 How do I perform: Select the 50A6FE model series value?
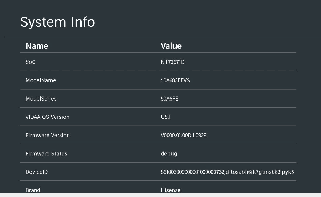169,99
